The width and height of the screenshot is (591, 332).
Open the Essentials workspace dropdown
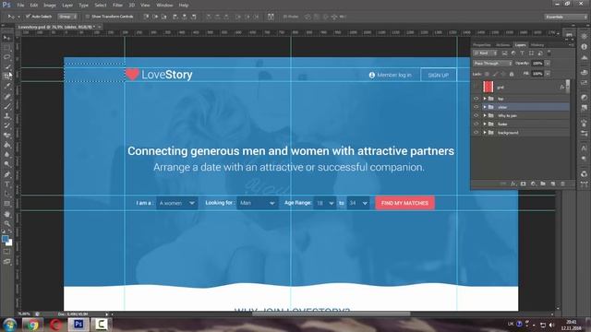point(565,17)
